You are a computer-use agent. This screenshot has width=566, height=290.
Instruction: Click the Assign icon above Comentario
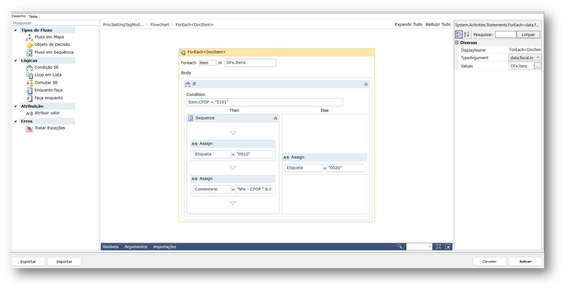pos(194,179)
